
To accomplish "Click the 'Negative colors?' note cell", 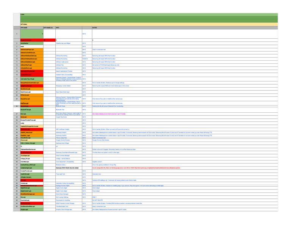I will click(185, 162).
